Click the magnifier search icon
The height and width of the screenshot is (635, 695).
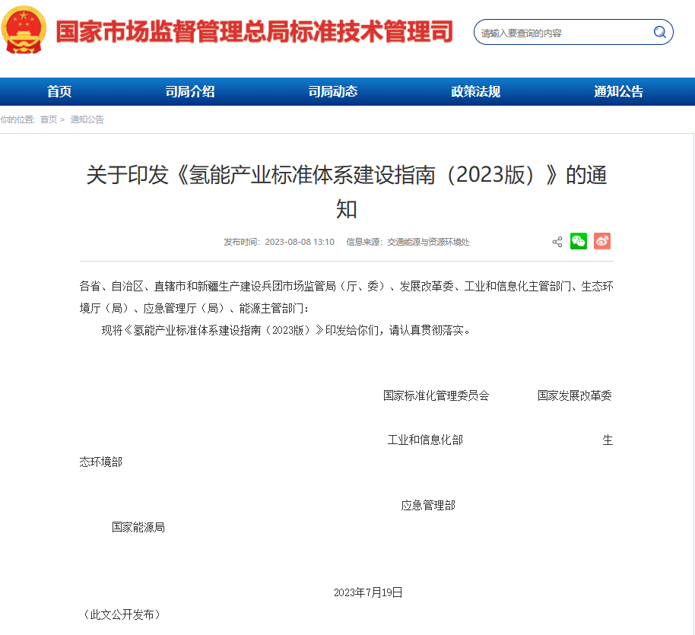pos(659,32)
